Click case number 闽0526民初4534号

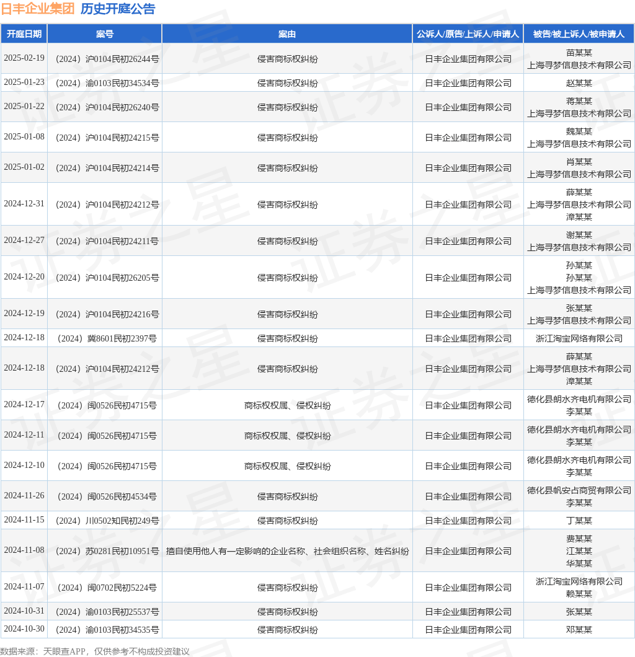107,496
